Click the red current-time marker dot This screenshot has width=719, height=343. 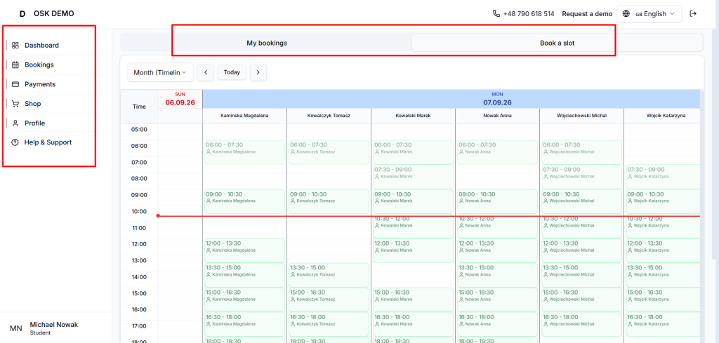coord(158,216)
